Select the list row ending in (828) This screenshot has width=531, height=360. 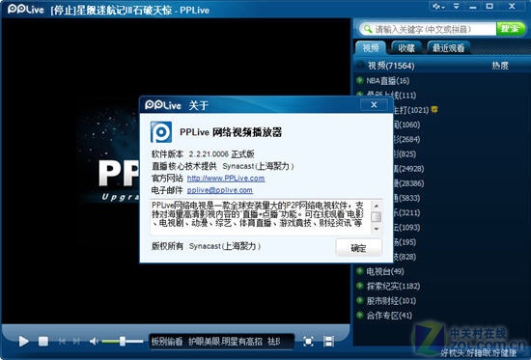[x=405, y=257]
